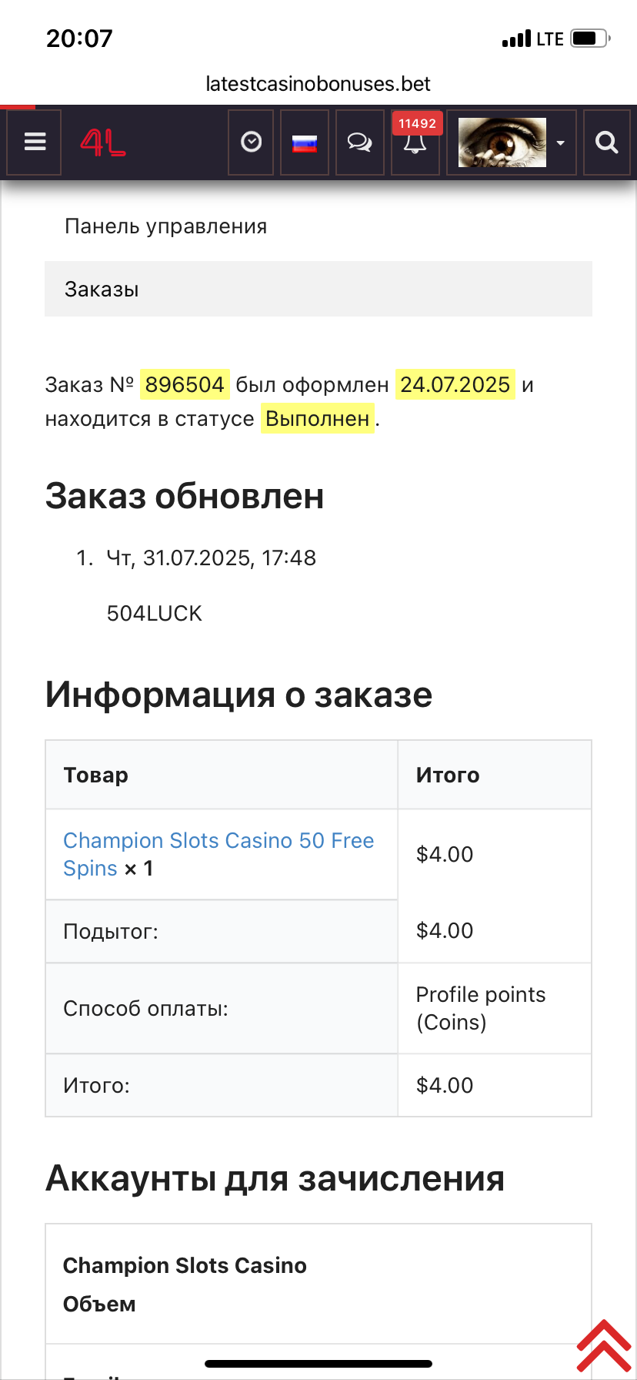Open Панель управления menu item
Image resolution: width=637 pixels, height=1380 pixels.
pyautogui.click(x=165, y=226)
